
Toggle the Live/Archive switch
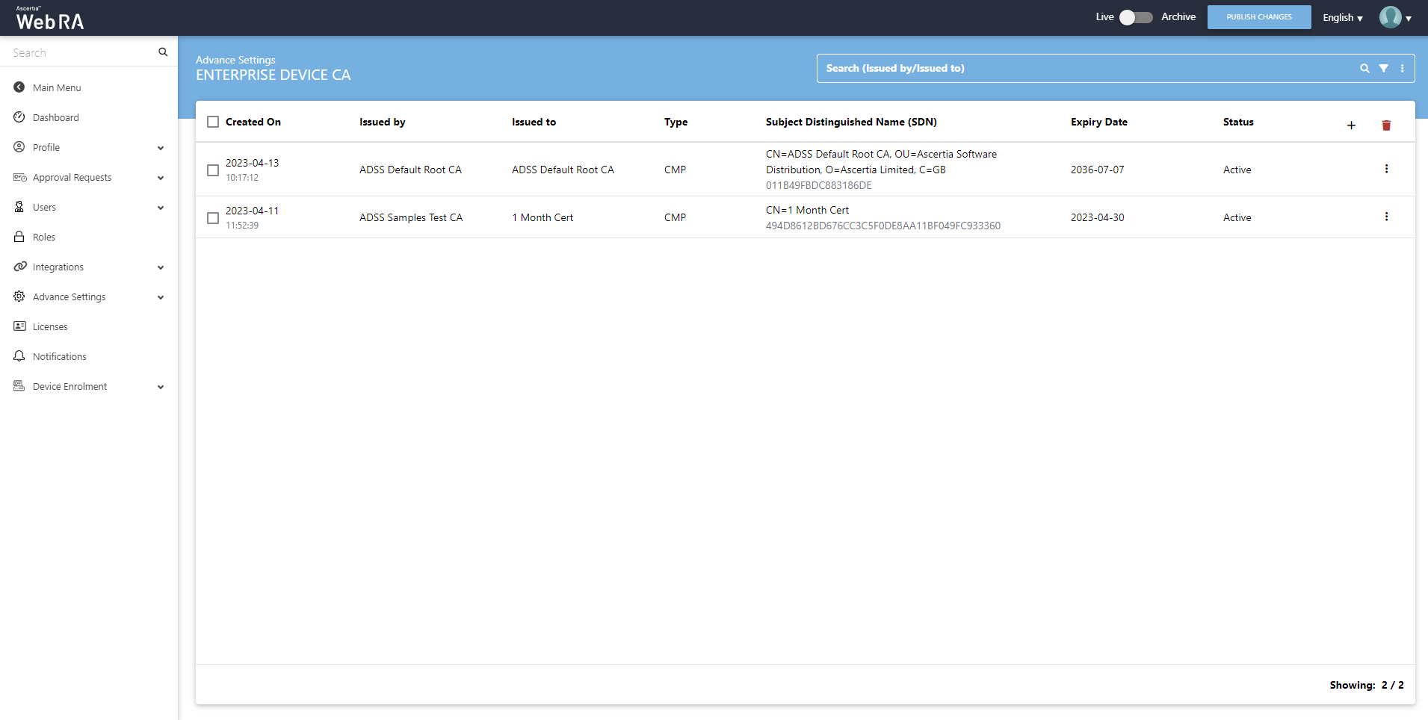click(1136, 17)
